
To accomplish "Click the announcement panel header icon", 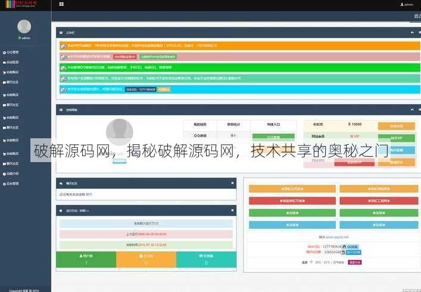I will coord(61,33).
